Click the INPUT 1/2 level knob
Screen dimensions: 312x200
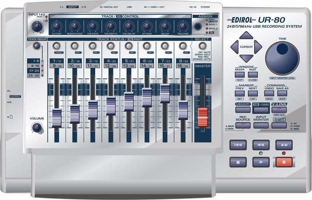click(x=37, y=26)
